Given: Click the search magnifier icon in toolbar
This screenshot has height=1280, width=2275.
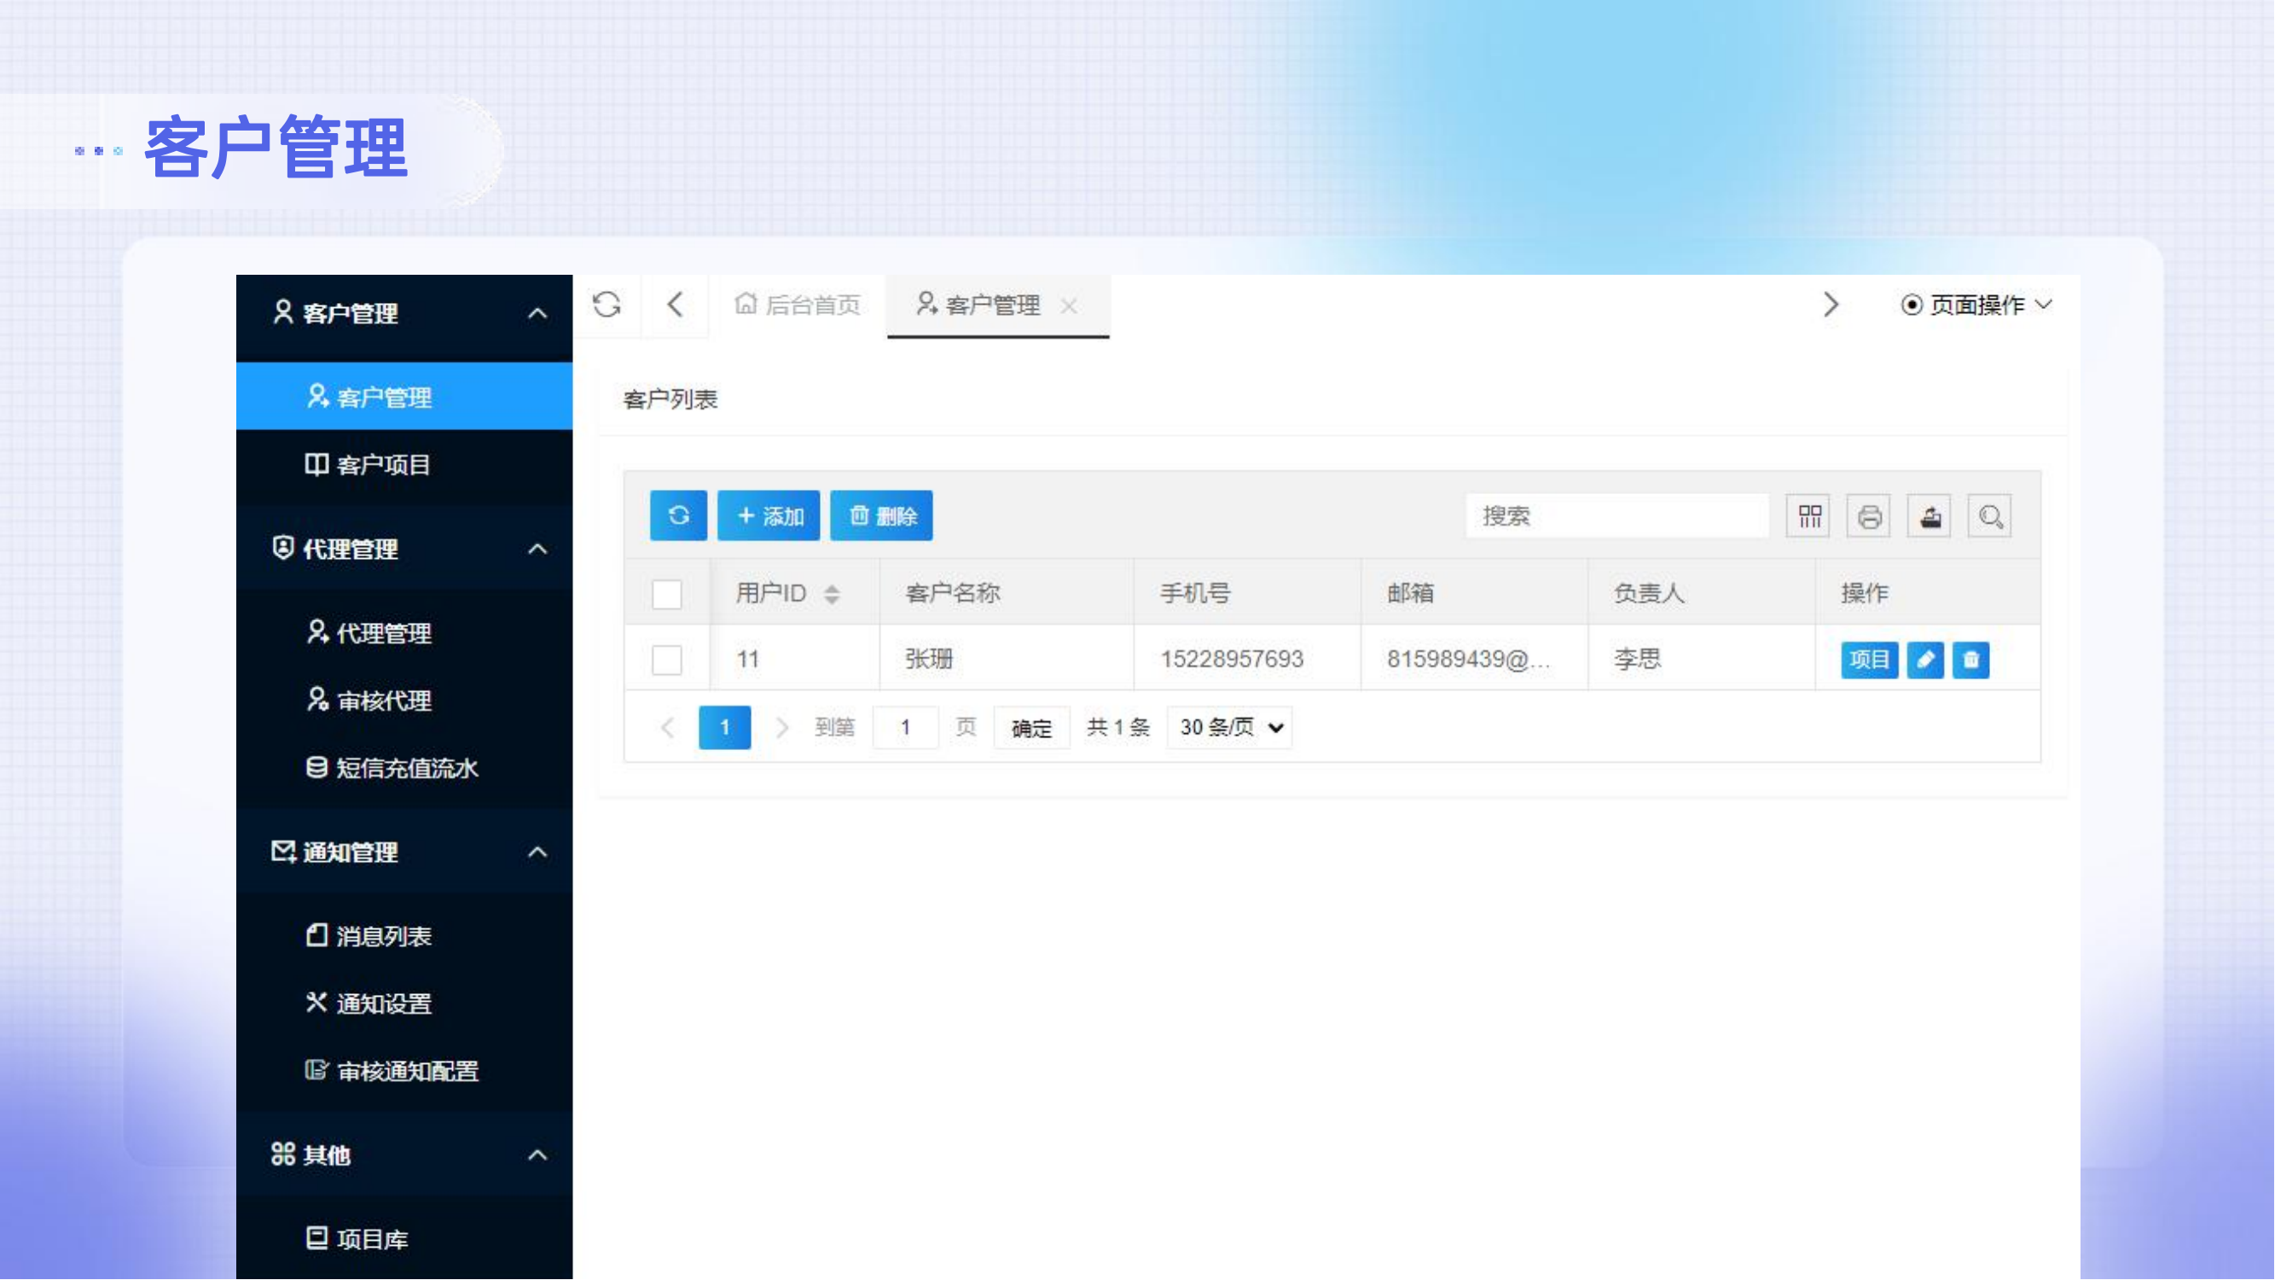Looking at the screenshot, I should (x=1991, y=517).
